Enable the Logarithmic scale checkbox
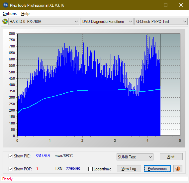Viewport: 189px width, 183px height. pos(91,169)
